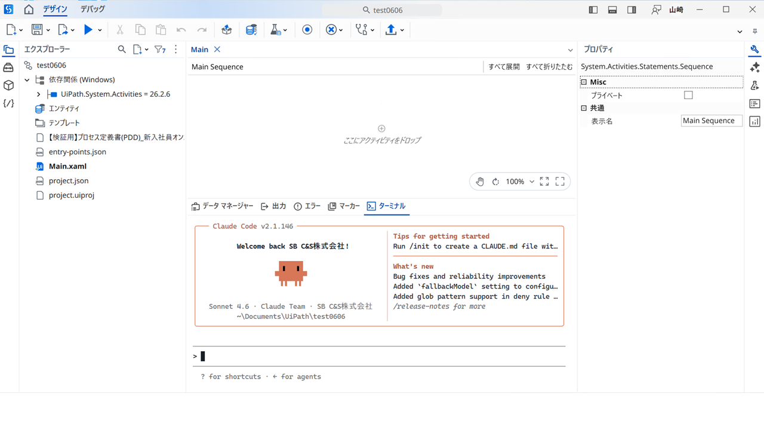Viewport: 764px width, 430px height.
Task: Select the pan hand tool
Action: (480, 182)
